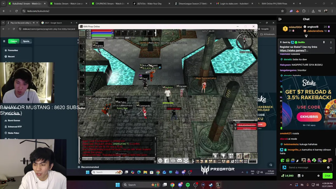Switch to DreamLeague Season 27 tab
This screenshot has height=189, width=336.
pyautogui.click(x=193, y=4)
